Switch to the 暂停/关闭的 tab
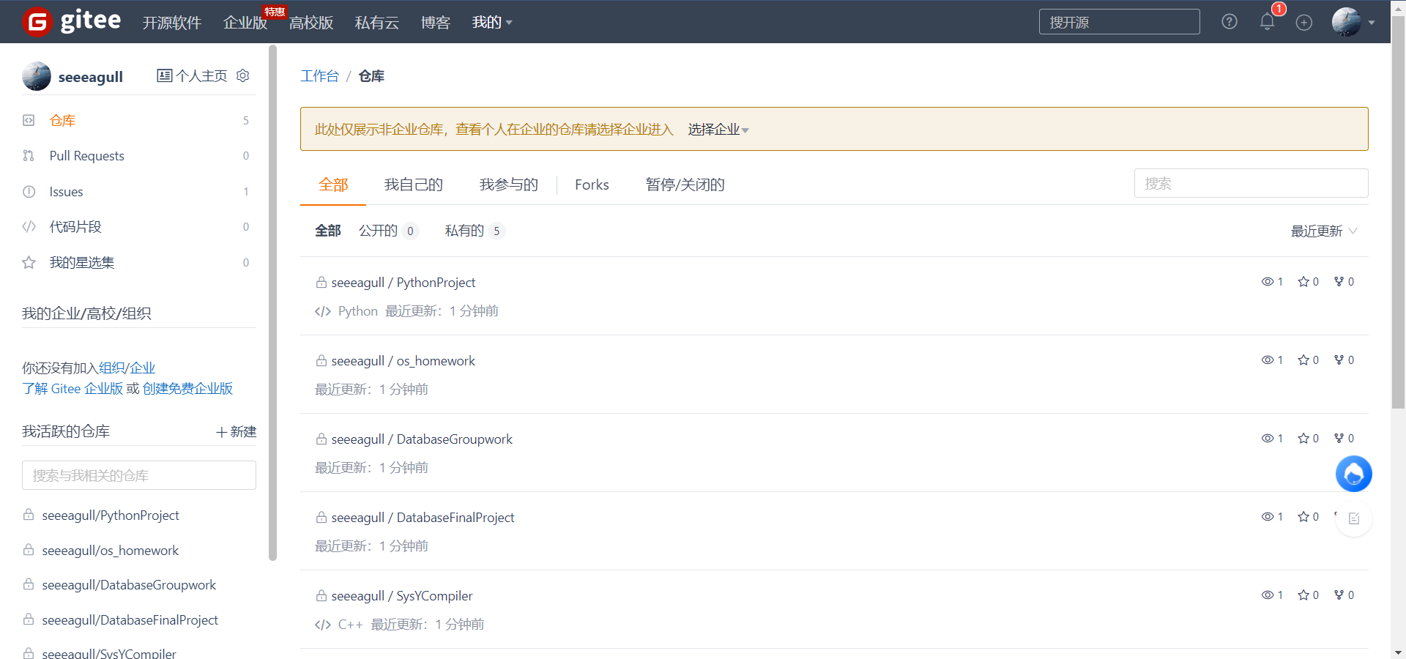 pyautogui.click(x=685, y=185)
